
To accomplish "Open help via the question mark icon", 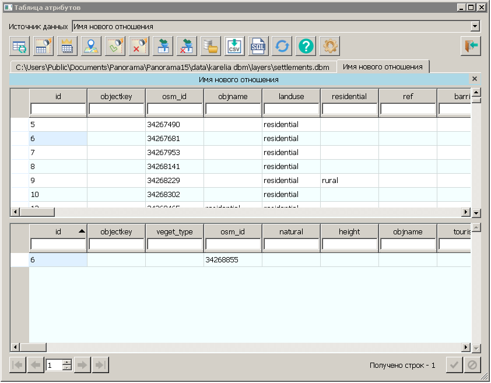I will click(306, 45).
